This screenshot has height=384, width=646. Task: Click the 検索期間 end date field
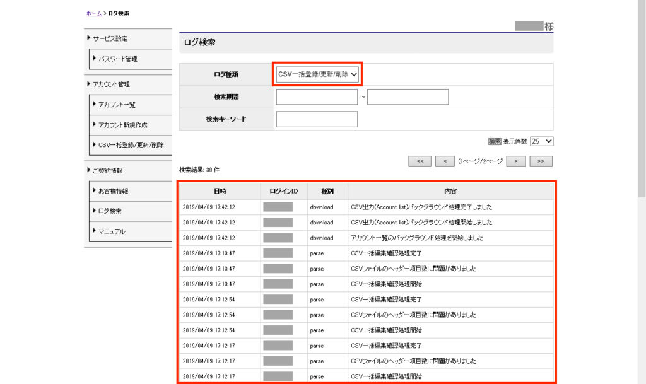point(408,96)
